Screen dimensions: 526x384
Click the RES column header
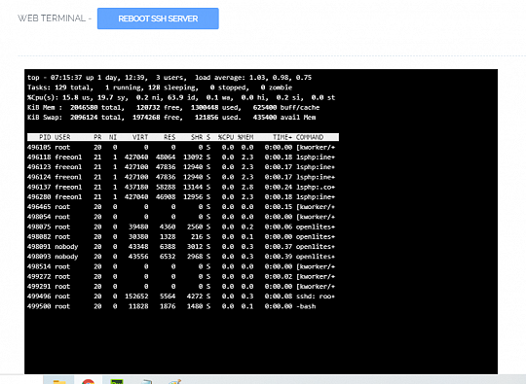coord(169,137)
